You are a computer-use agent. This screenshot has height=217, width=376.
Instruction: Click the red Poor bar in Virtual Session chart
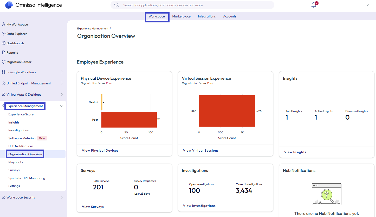coord(227,111)
